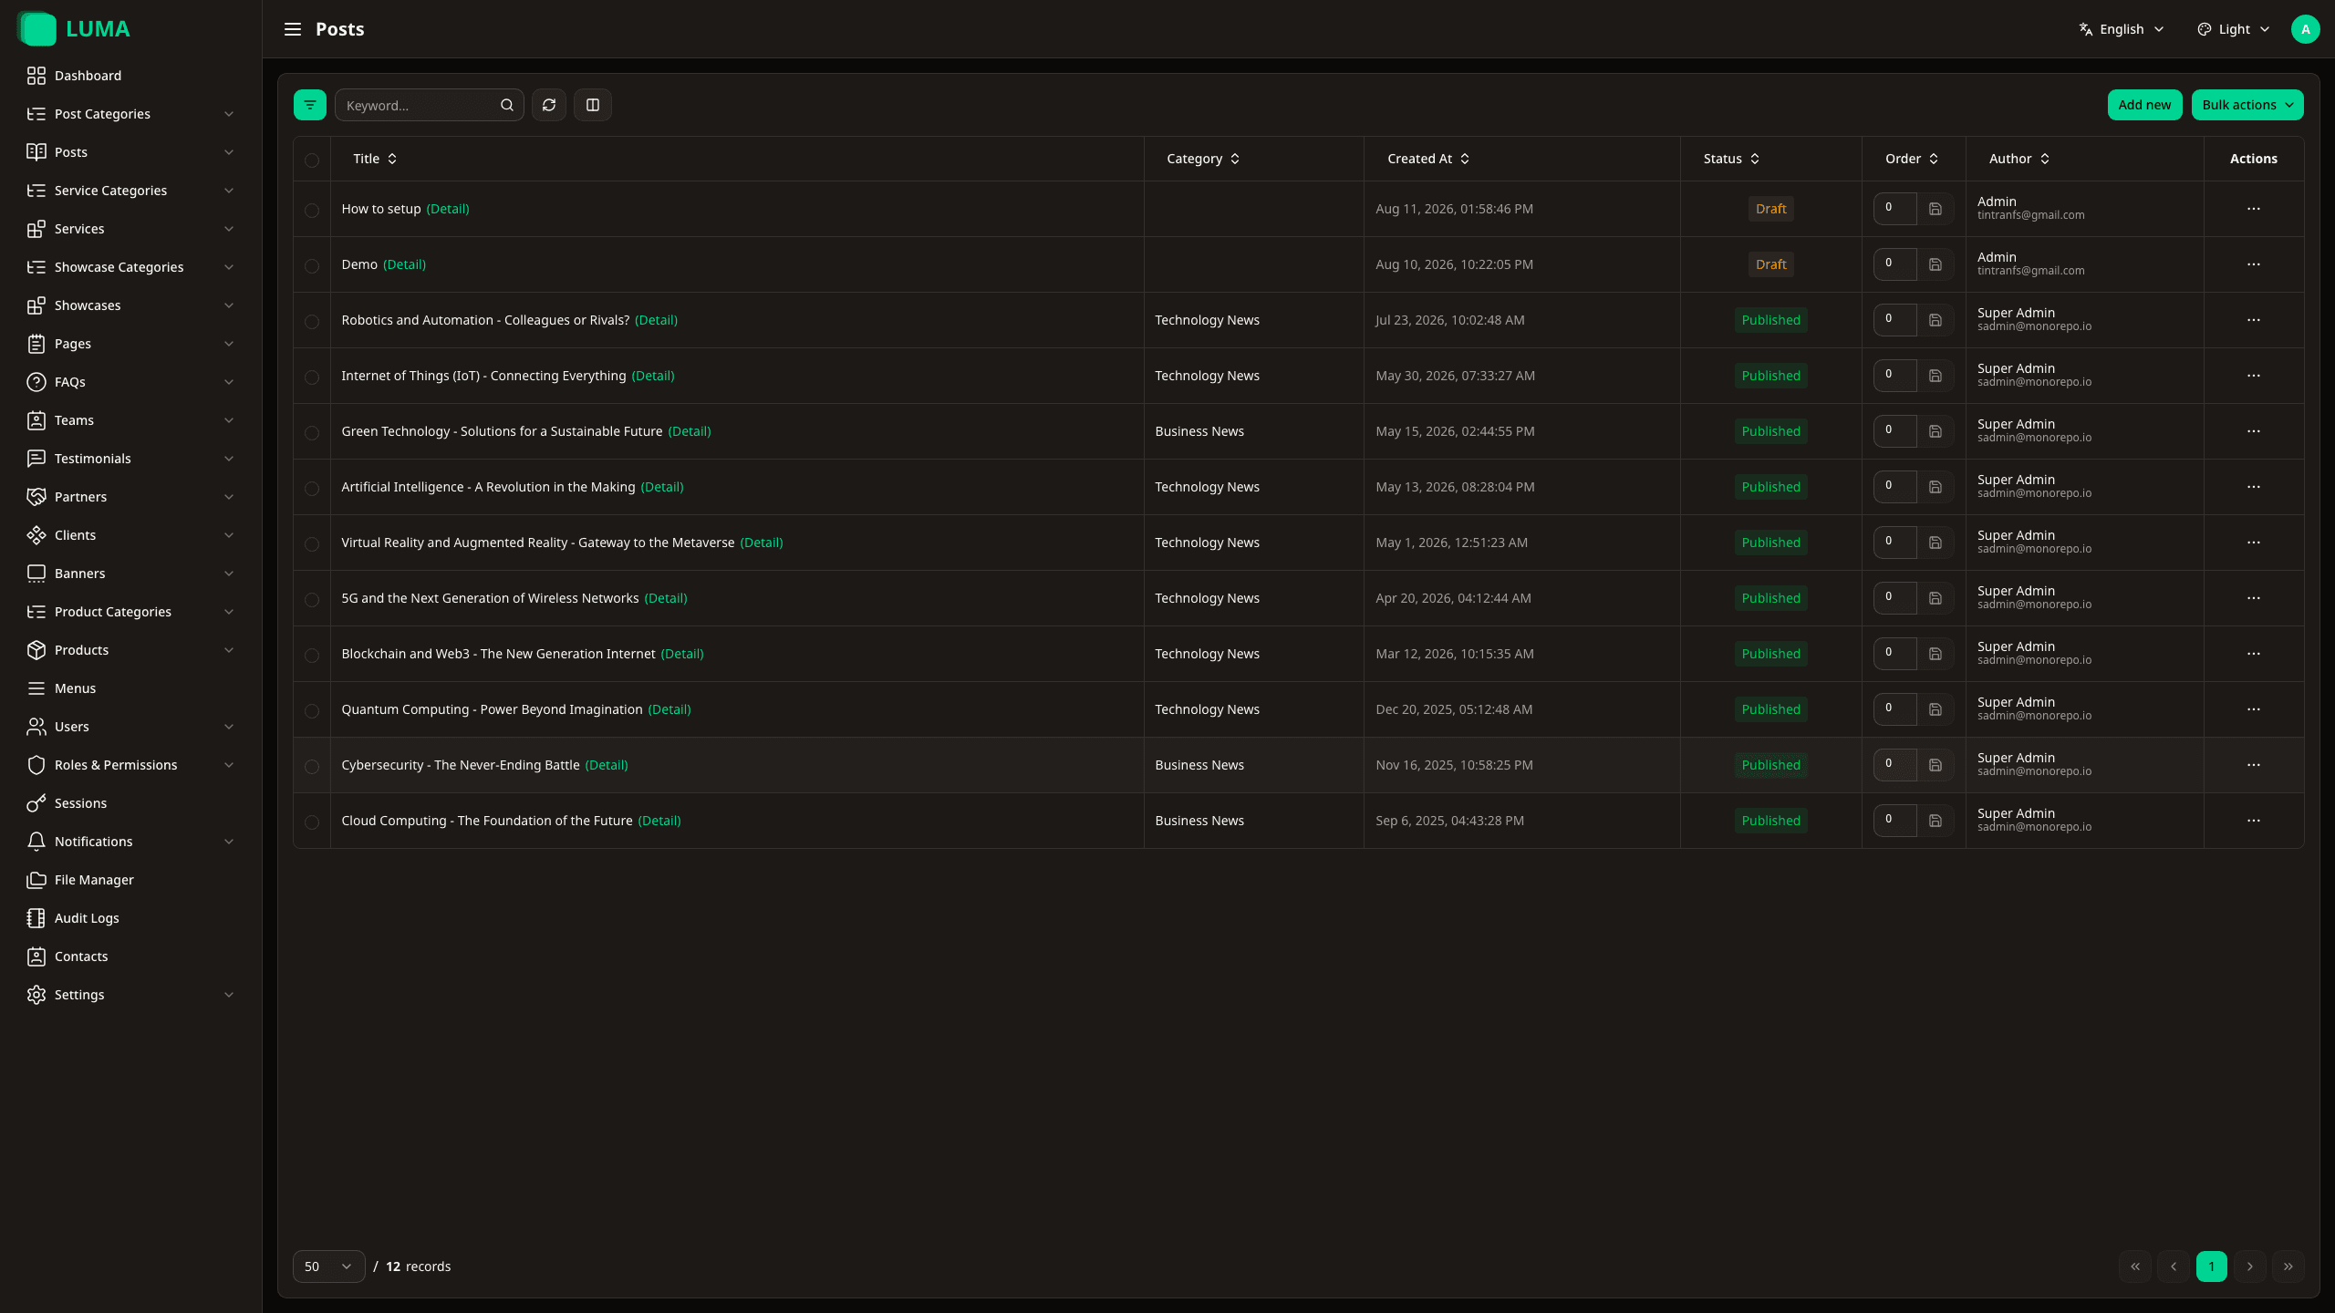Save order for How to setup row
The image size is (2335, 1313).
tap(1935, 209)
